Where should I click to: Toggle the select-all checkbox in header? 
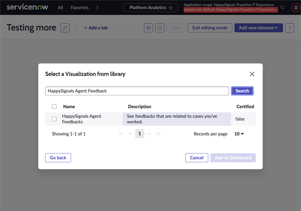click(x=54, y=107)
